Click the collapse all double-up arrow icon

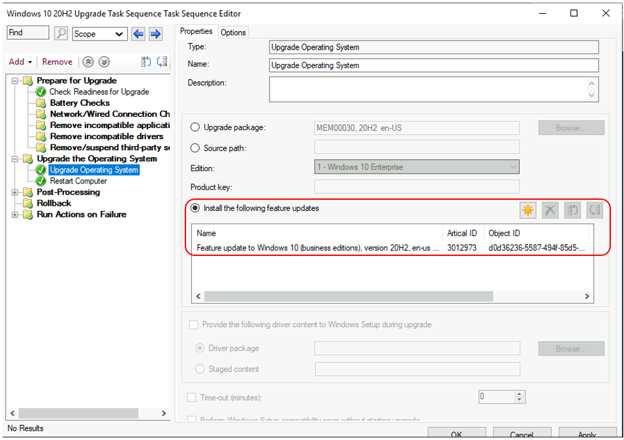(88, 62)
